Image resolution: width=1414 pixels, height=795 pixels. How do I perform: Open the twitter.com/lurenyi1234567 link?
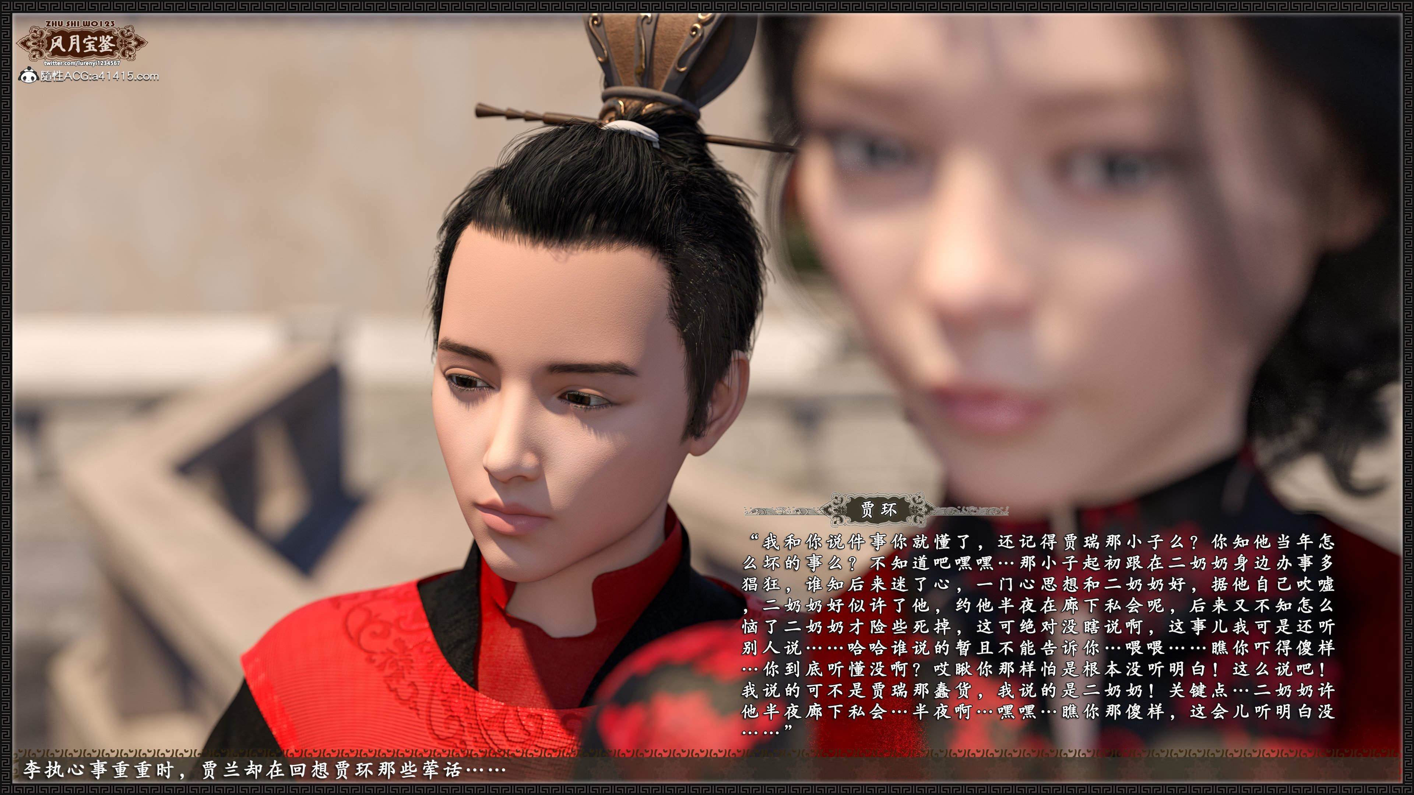tap(82, 64)
